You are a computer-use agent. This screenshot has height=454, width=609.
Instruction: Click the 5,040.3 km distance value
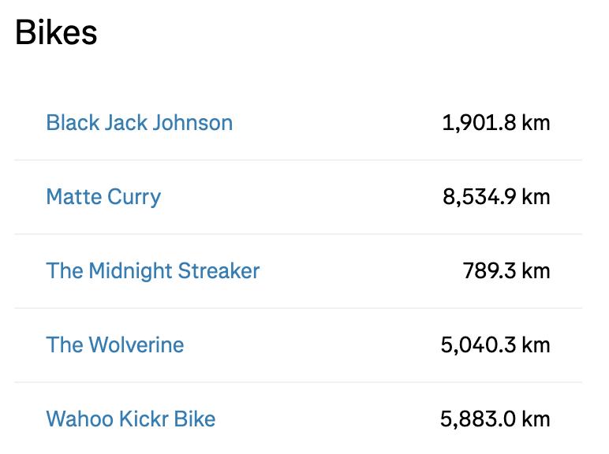[x=495, y=345]
